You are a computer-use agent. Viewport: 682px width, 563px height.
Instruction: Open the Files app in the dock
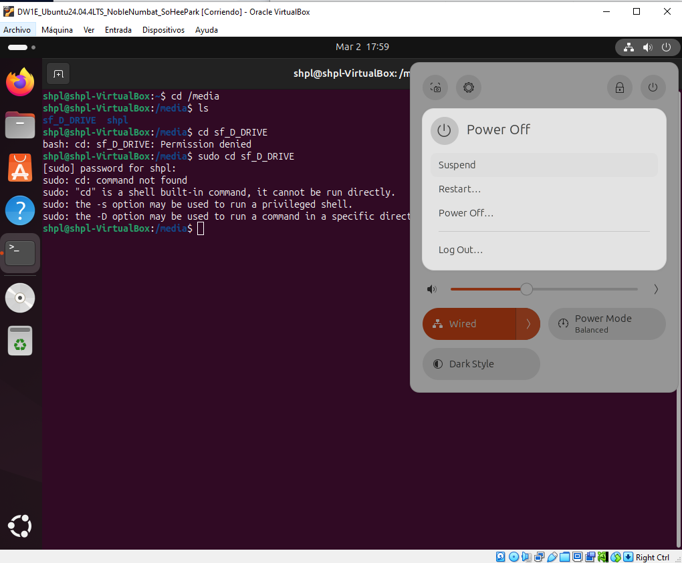(20, 125)
